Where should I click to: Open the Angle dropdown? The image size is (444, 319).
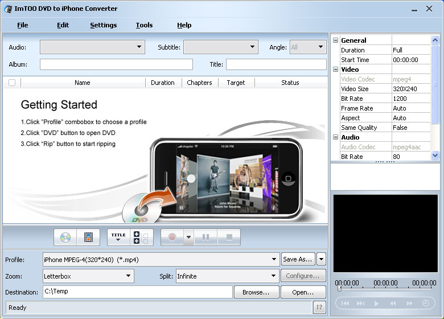[x=308, y=47]
